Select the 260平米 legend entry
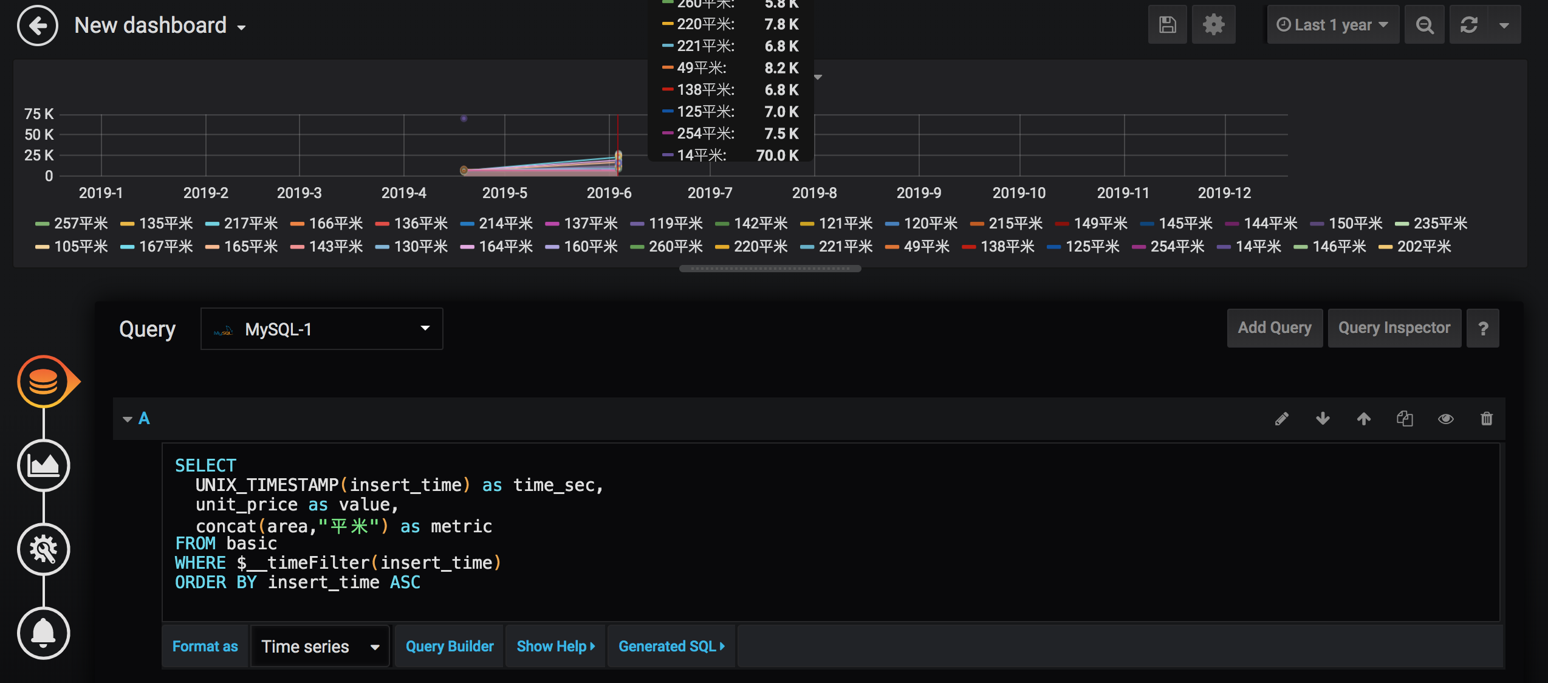 pos(676,247)
